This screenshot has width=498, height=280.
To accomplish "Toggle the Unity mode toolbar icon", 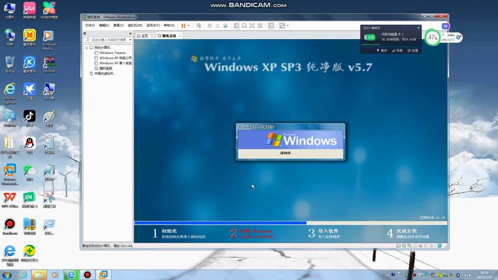I will pyautogui.click(x=260, y=25).
